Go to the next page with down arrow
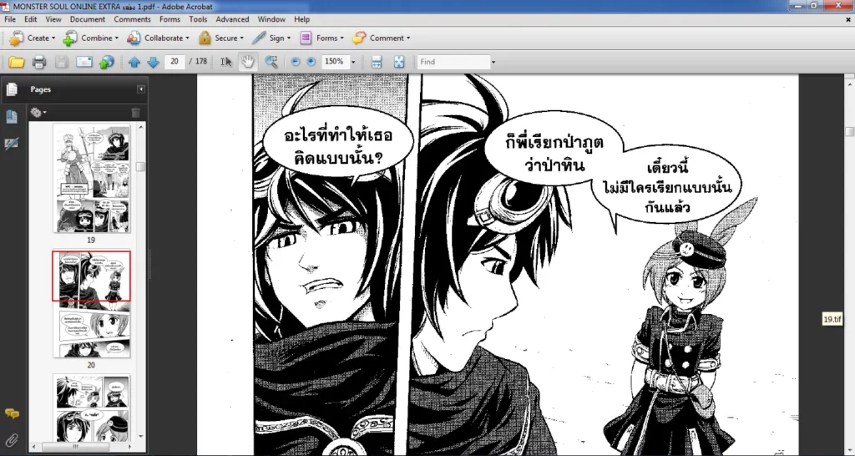The width and height of the screenshot is (855, 456). click(154, 62)
